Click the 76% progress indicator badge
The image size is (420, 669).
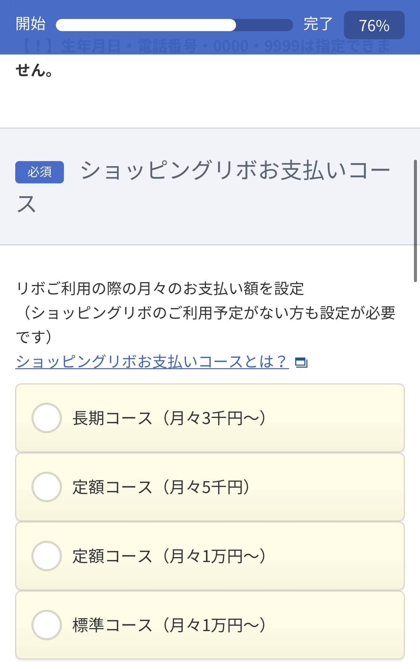(x=374, y=25)
